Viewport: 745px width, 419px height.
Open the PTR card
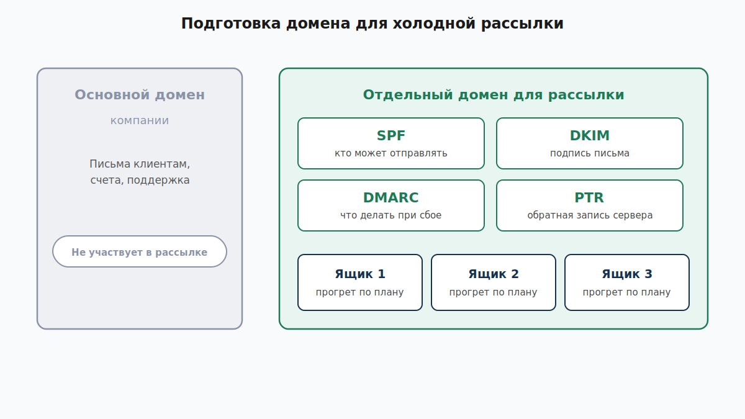click(590, 205)
